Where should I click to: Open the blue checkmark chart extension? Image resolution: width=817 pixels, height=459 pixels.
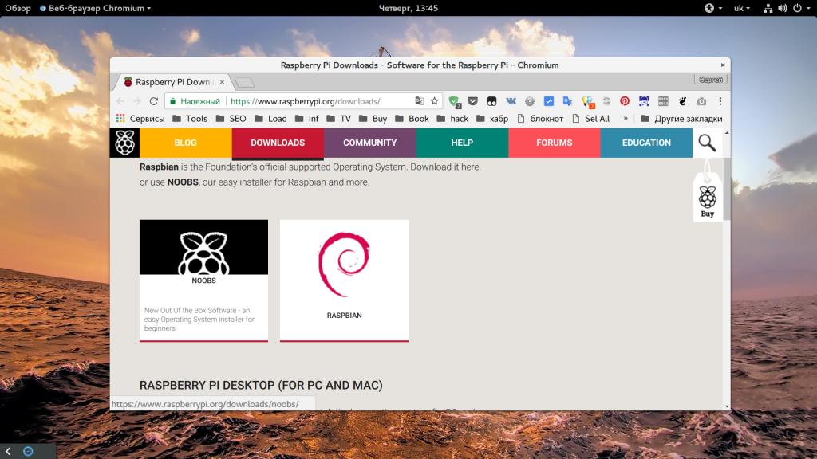(x=549, y=101)
